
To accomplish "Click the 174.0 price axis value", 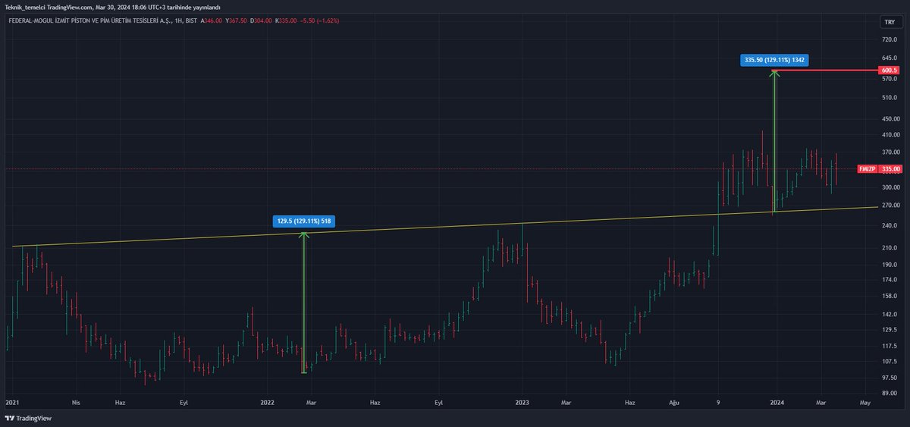I will coord(890,280).
